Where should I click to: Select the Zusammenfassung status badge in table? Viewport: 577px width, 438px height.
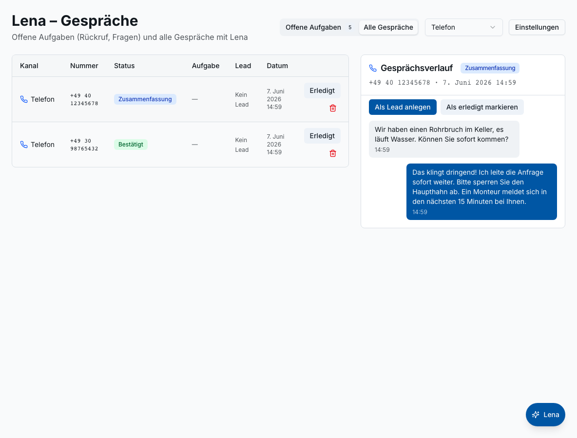145,99
